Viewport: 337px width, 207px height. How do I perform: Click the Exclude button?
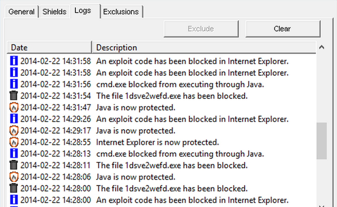point(201,29)
